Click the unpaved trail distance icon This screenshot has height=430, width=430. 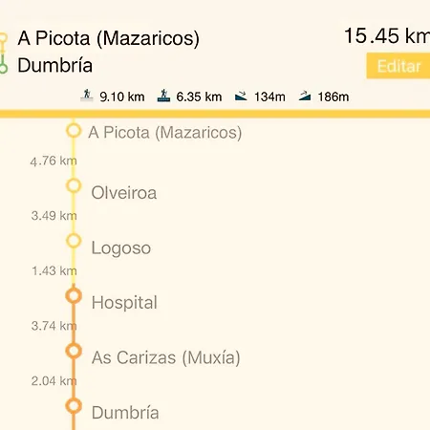click(163, 96)
